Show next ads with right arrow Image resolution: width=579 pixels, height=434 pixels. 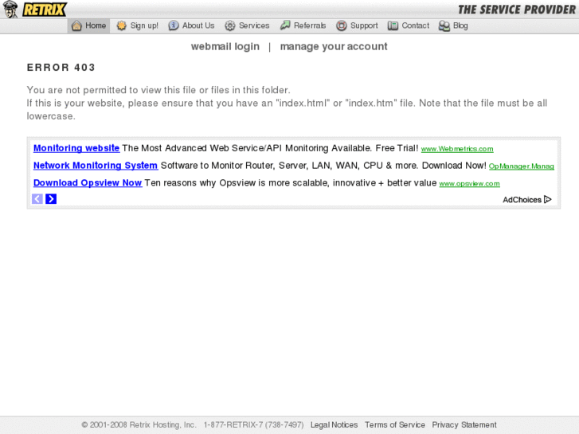click(51, 199)
